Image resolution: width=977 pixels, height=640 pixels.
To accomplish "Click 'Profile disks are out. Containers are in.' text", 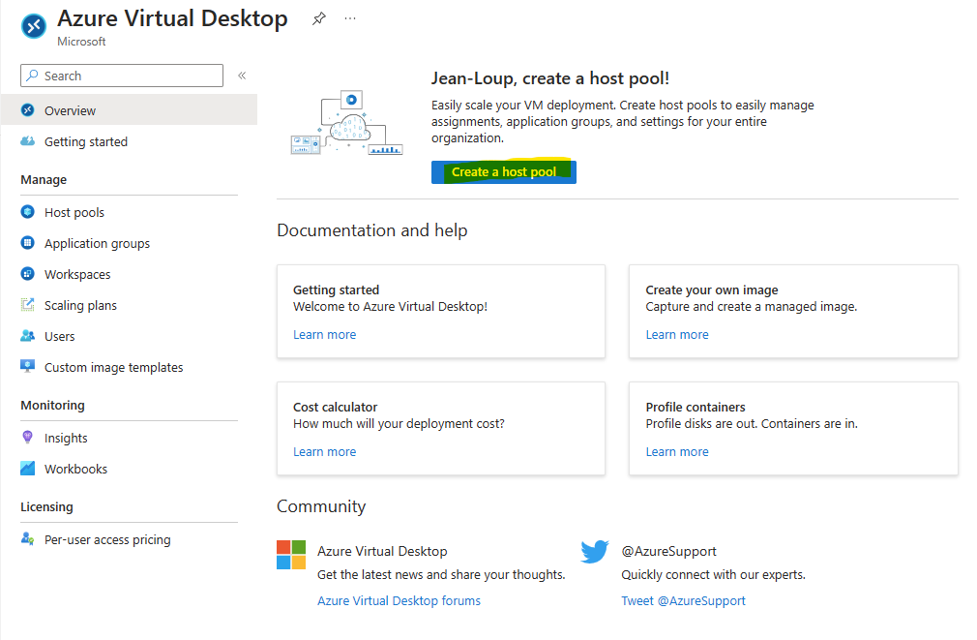I will click(752, 423).
